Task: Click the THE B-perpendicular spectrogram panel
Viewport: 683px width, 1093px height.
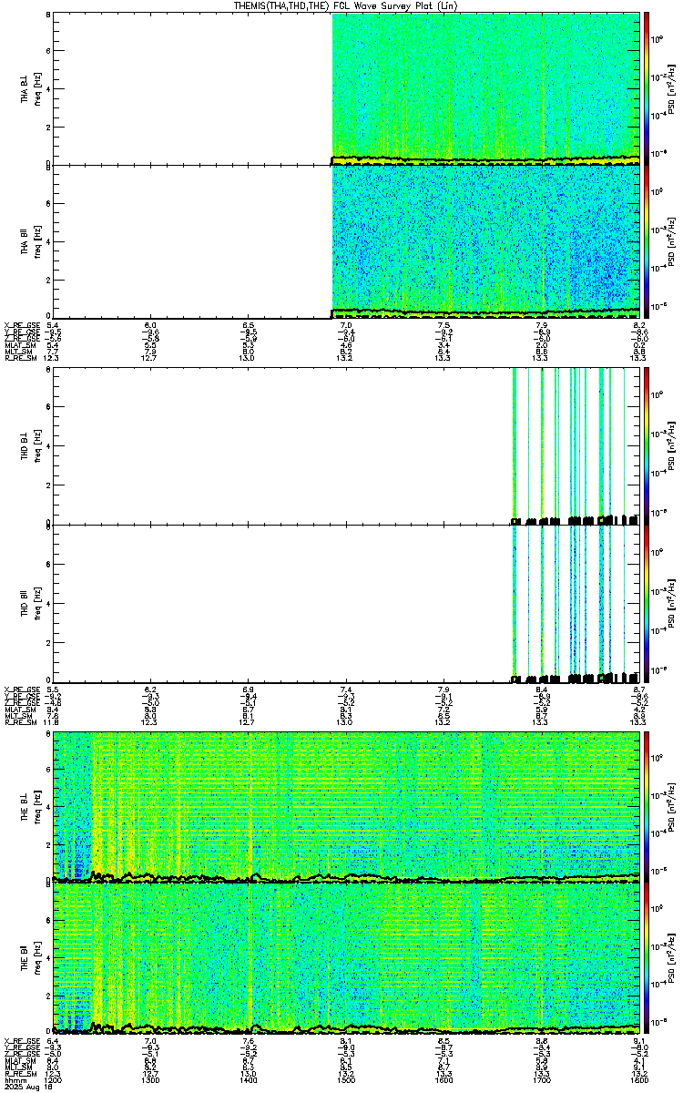Action: tap(346, 806)
